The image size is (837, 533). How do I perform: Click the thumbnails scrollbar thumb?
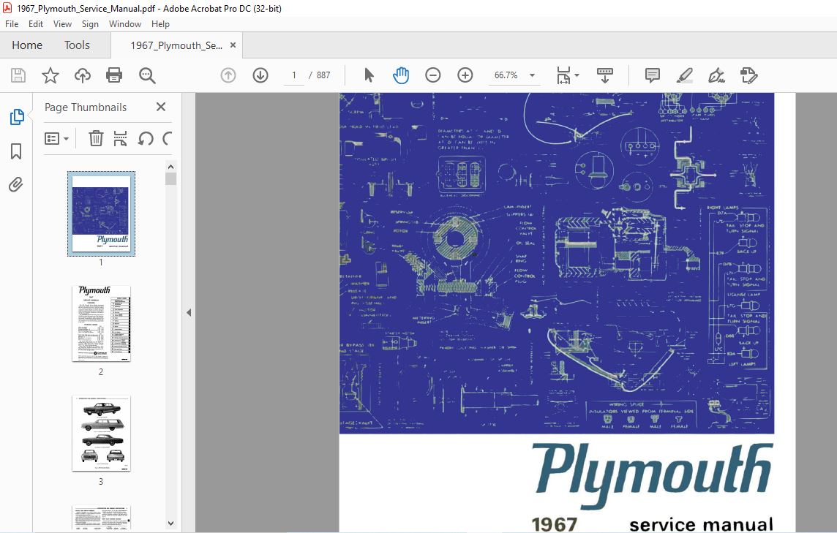click(170, 178)
